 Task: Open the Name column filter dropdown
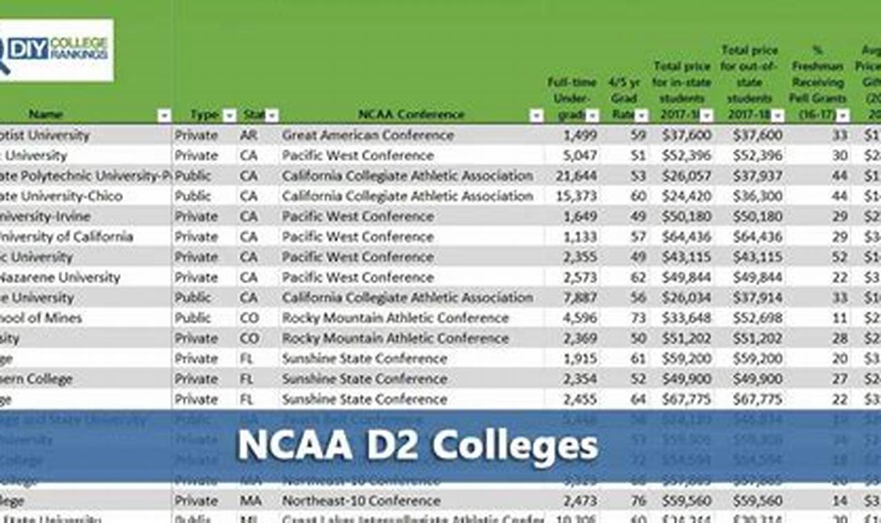(x=164, y=114)
